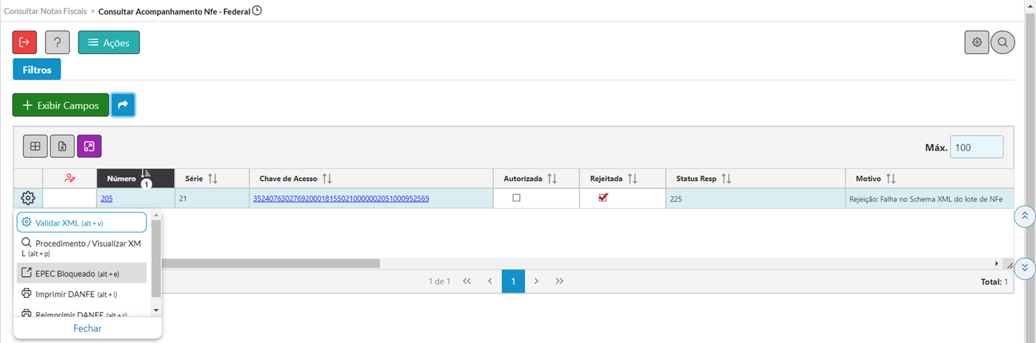The image size is (1036, 343).
Task: Click the horizontal table scrollbar thumb
Action: click(271, 263)
